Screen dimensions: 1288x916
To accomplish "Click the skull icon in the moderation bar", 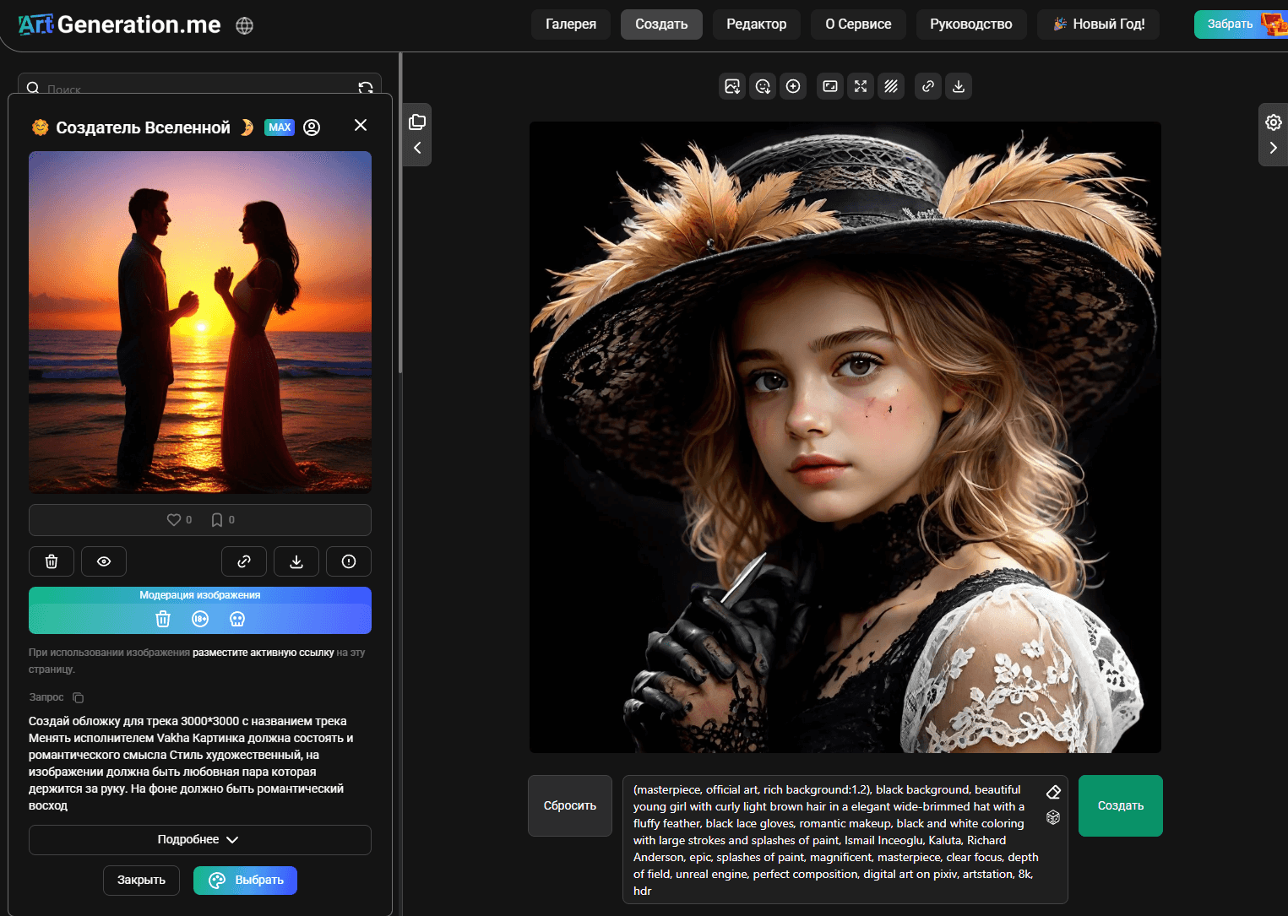I will (237, 619).
